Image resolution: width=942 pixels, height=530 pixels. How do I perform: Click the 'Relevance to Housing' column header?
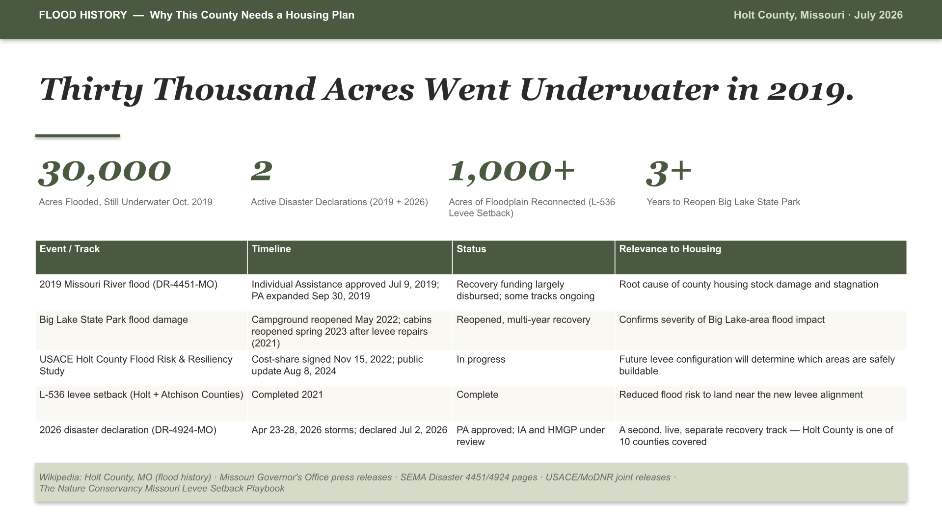[760, 258]
